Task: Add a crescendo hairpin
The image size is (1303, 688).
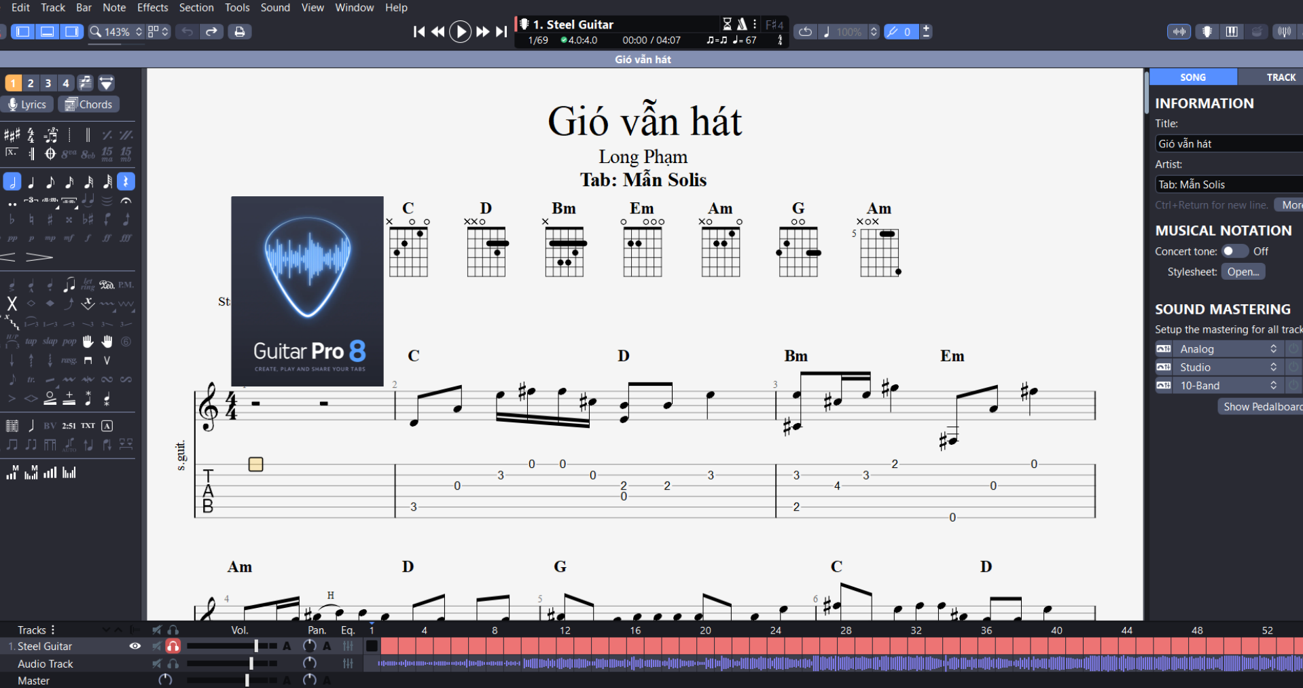Action: (8, 257)
